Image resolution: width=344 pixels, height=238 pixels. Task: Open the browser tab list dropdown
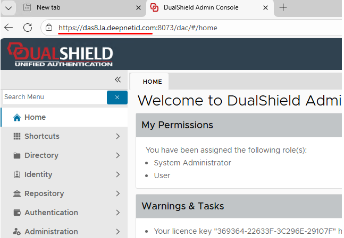[x=9, y=7]
